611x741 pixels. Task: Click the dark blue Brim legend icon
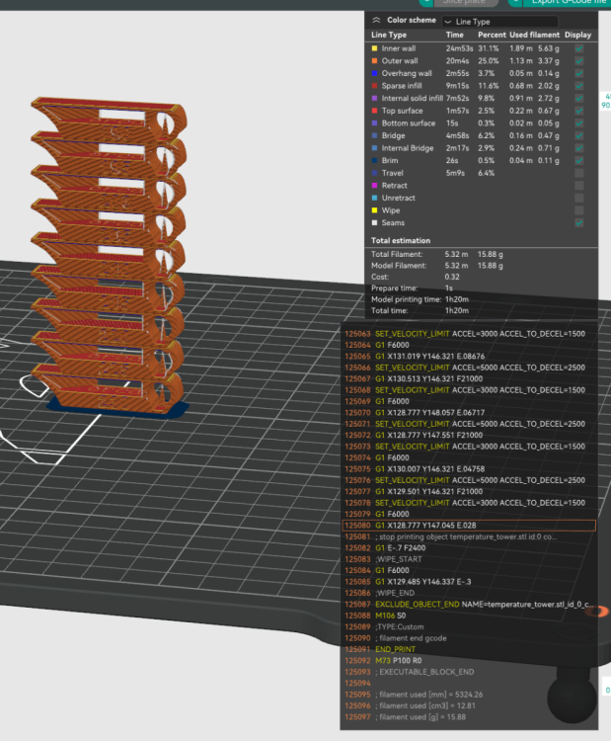[x=374, y=161]
